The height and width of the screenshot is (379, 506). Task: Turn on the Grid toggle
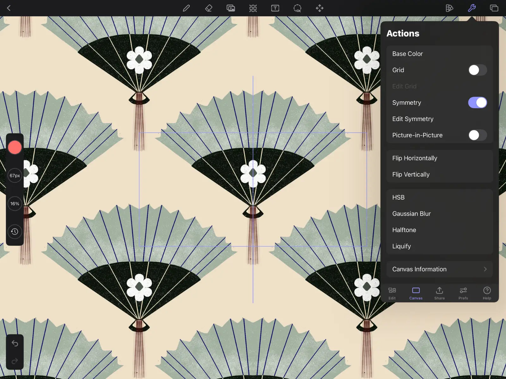(478, 70)
